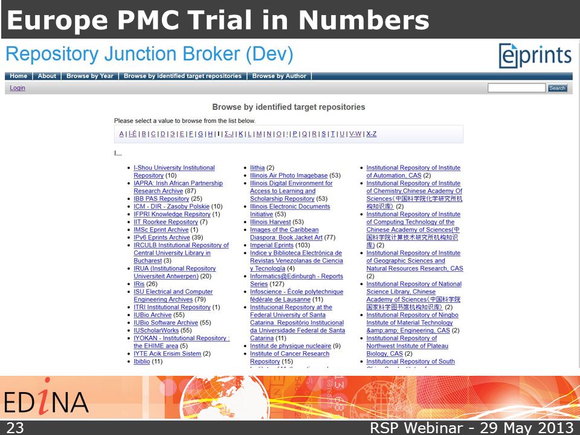The image size is (580, 435).
Task: Open IRUA Universiteit Antwerpen repository link
Action: pyautogui.click(x=175, y=272)
